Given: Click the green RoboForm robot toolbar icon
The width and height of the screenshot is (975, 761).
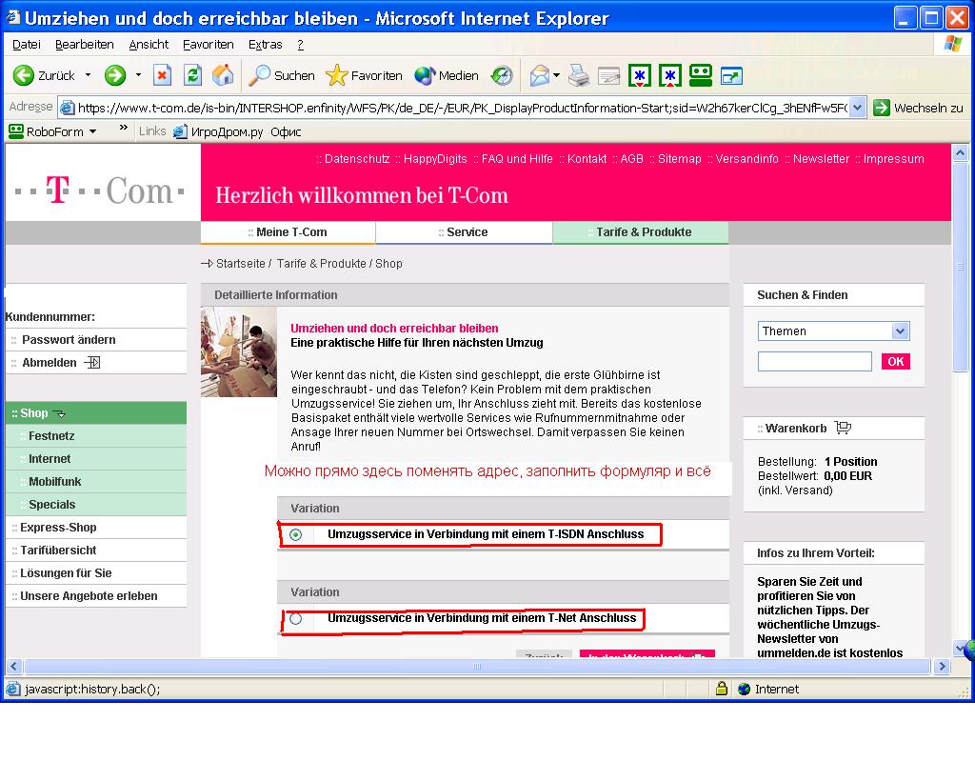Looking at the screenshot, I should tap(700, 75).
